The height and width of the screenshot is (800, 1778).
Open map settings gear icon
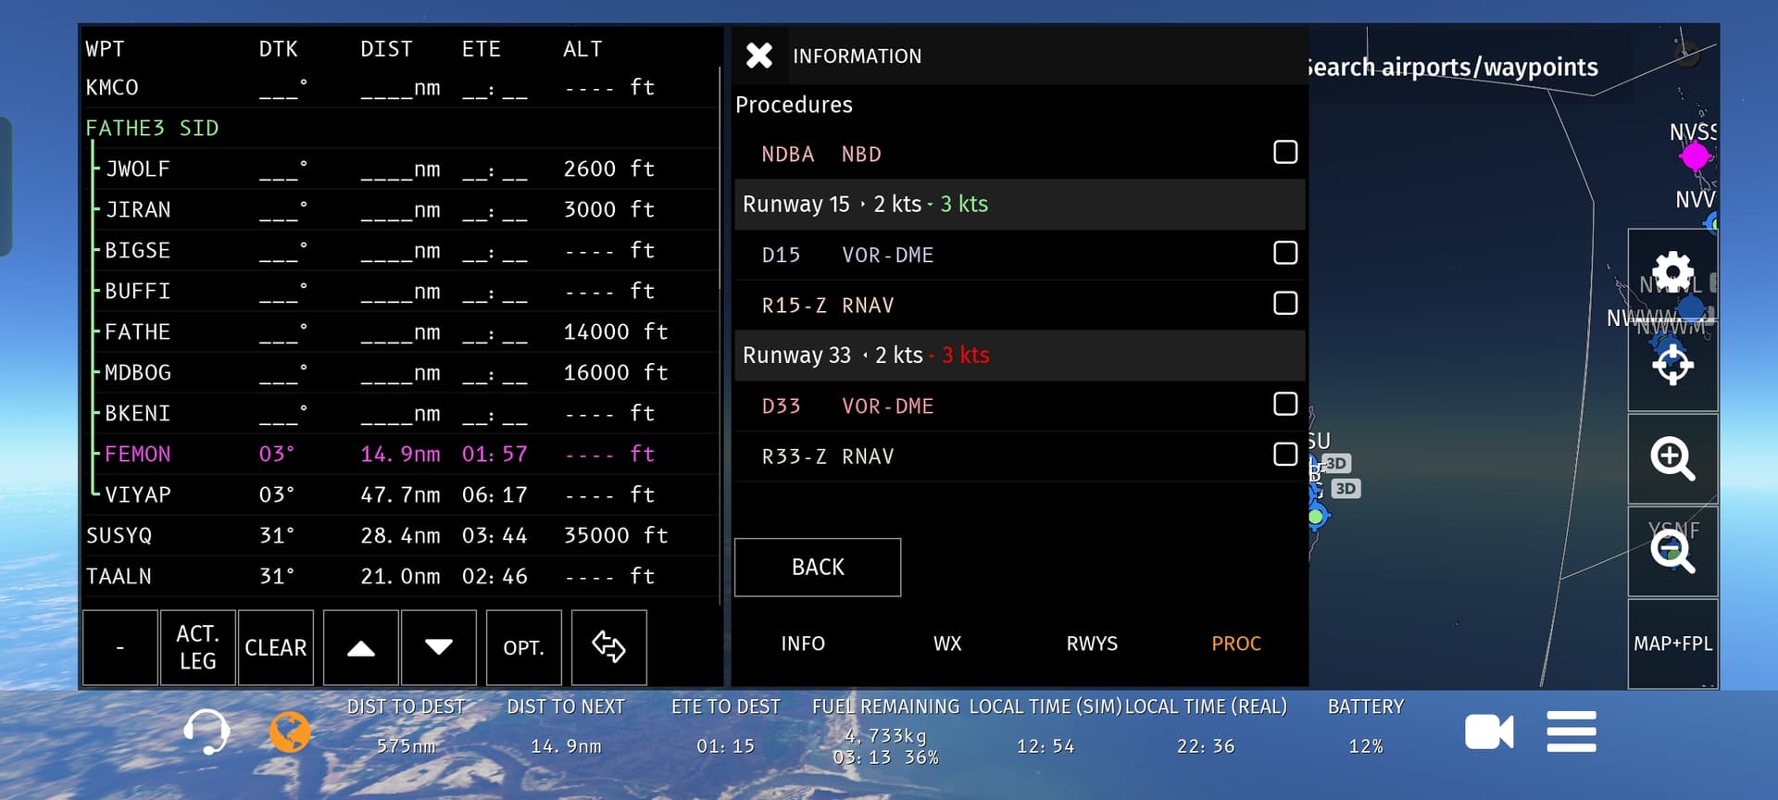point(1672,273)
